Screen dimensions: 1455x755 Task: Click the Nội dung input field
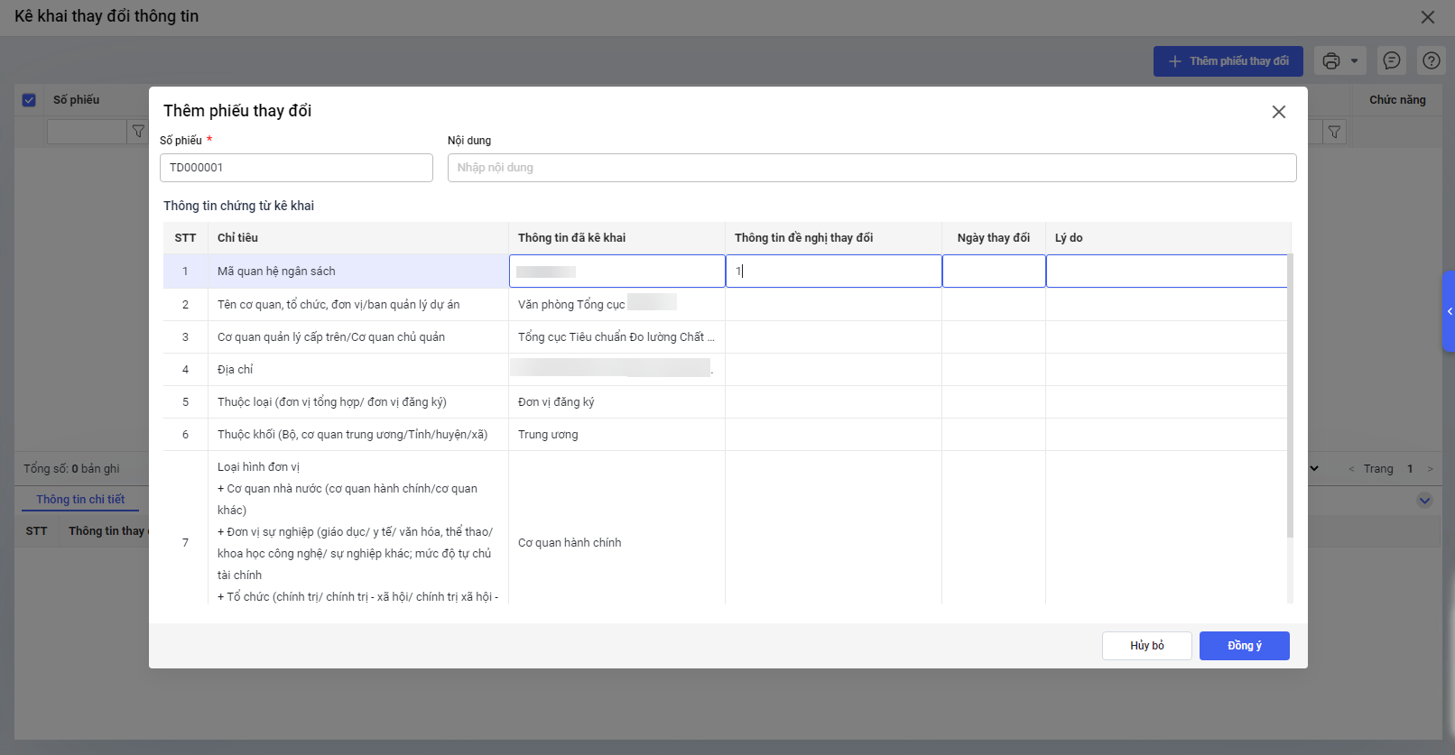tap(871, 168)
